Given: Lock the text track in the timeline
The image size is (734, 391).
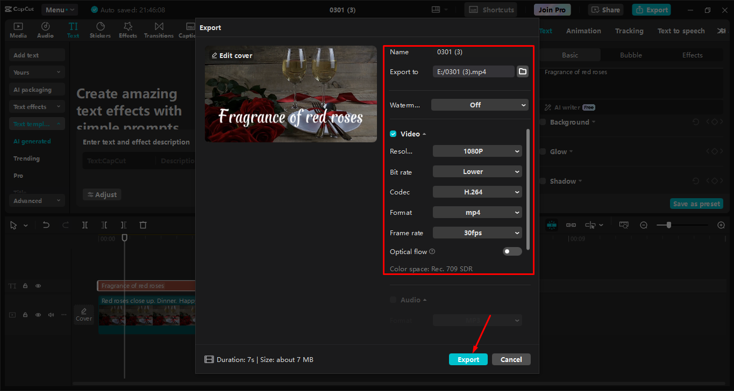Looking at the screenshot, I should click(25, 286).
